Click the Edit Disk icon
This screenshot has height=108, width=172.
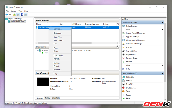click(124, 47)
